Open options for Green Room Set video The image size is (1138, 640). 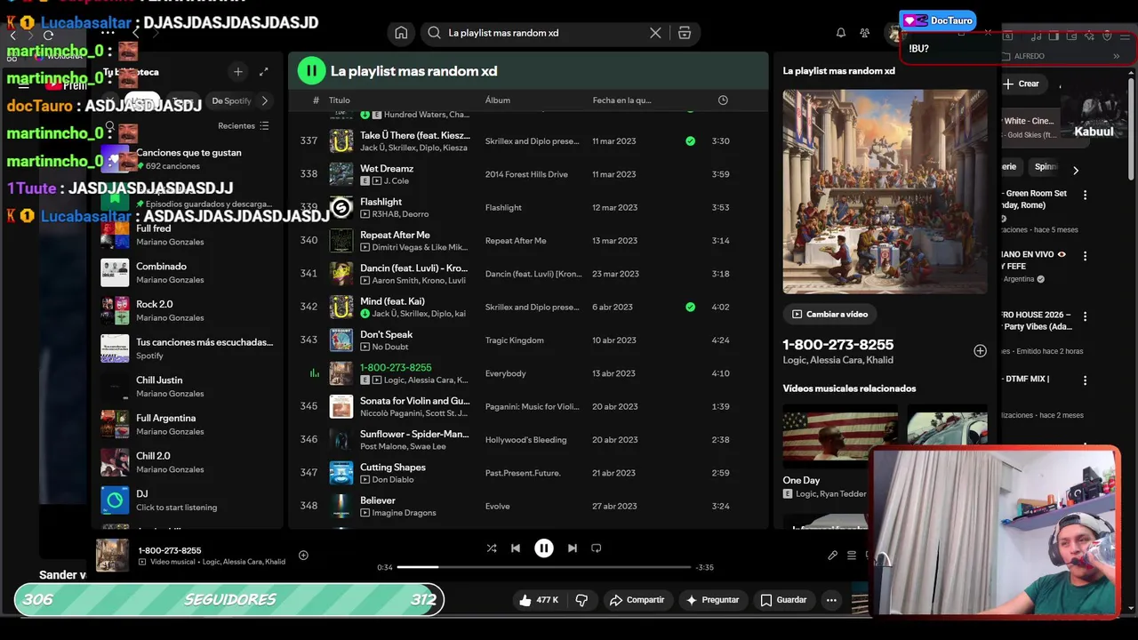pos(1085,195)
